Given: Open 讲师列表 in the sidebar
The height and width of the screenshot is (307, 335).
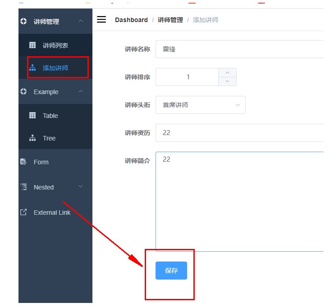Looking at the screenshot, I should click(x=55, y=45).
